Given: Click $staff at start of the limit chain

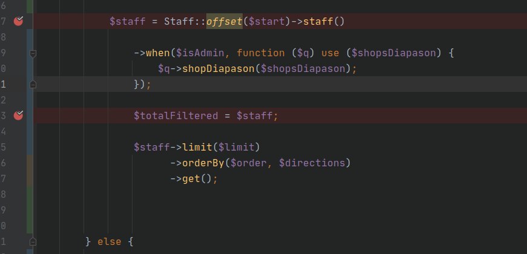Looking at the screenshot, I should pyautogui.click(x=152, y=147).
